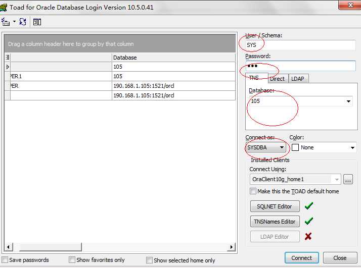
Task: Select first row with Database 105
Action: tap(120, 67)
